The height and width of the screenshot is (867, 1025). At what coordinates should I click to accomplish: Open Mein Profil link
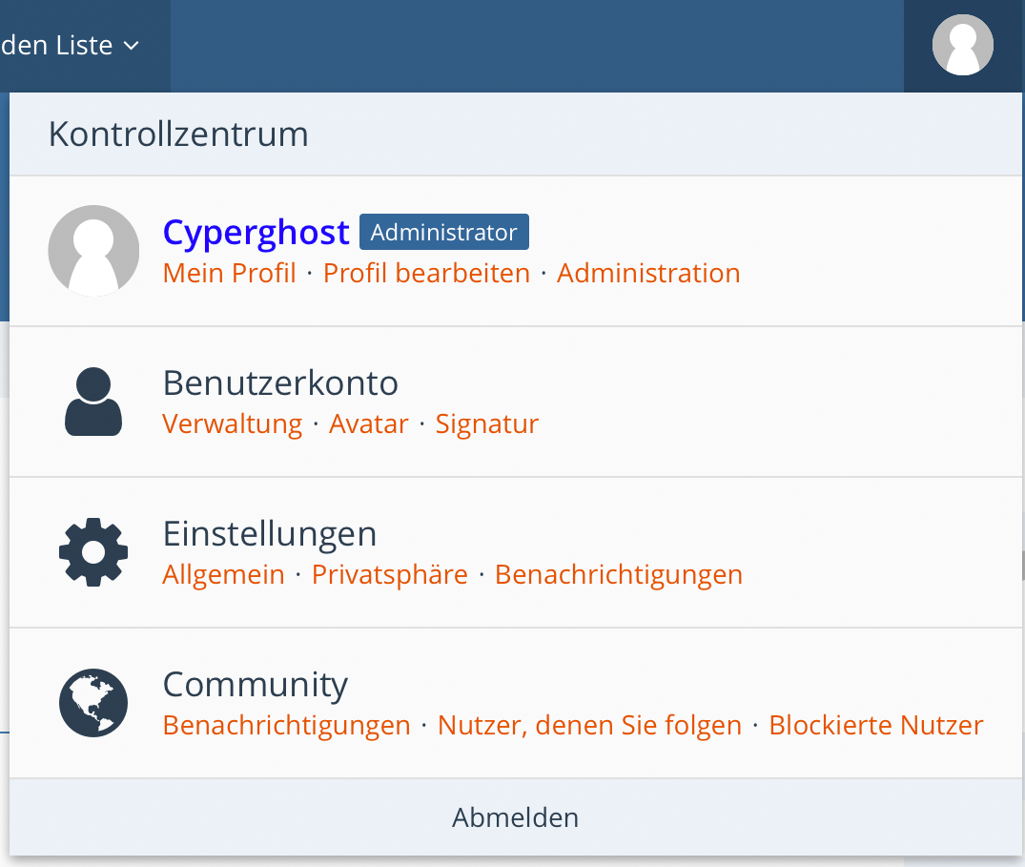coord(230,274)
